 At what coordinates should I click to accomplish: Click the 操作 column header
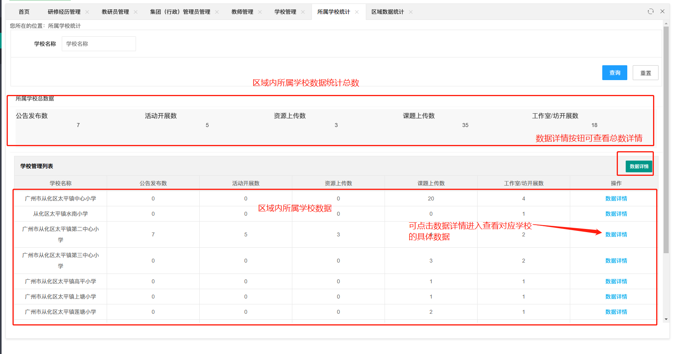(616, 183)
